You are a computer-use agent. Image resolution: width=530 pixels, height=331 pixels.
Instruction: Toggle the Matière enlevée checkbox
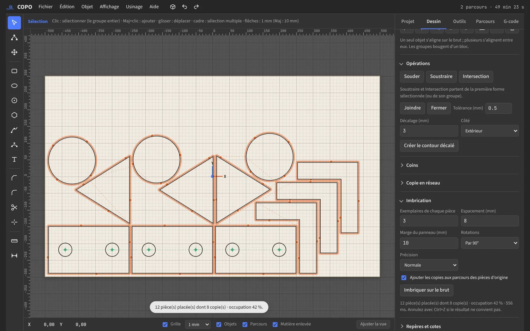pyautogui.click(x=275, y=324)
